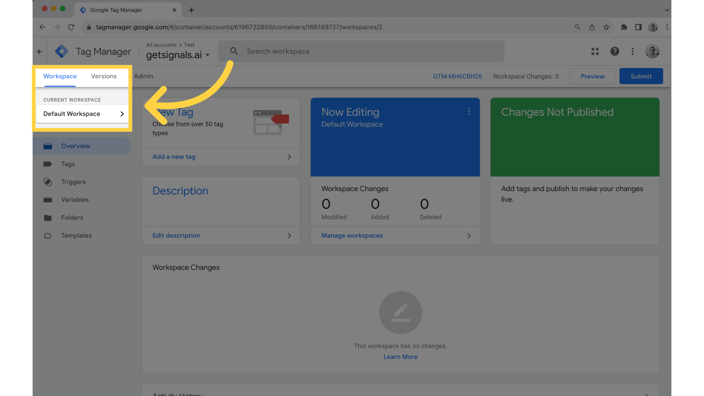Image resolution: width=704 pixels, height=396 pixels.
Task: Click the Edit description link
Action: point(176,236)
